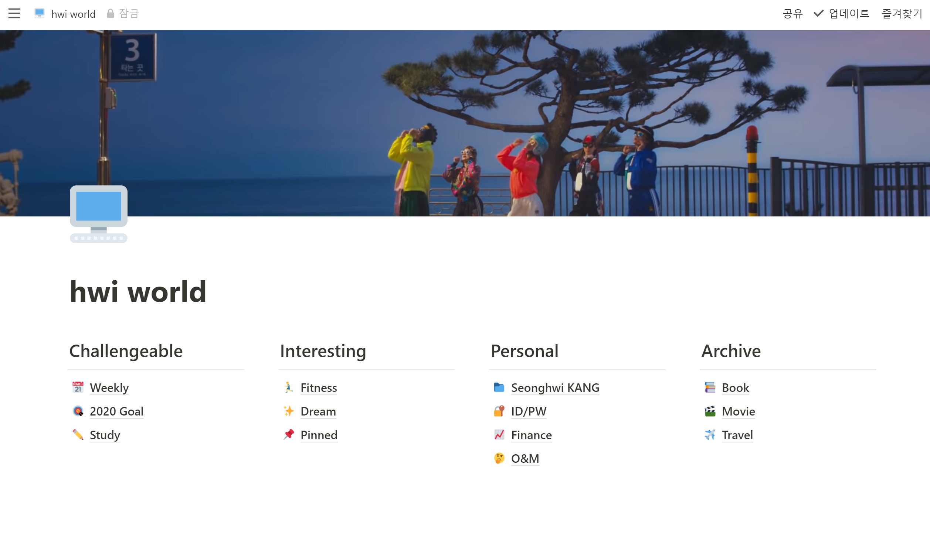Click the computer icon in the breadcrumb
The image size is (930, 554).
[39, 13]
